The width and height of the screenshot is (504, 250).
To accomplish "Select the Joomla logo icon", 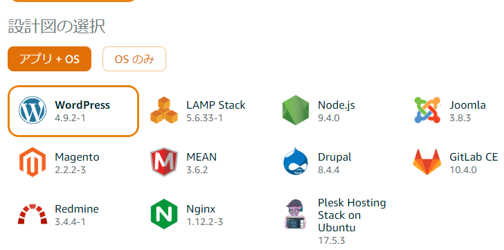I will [427, 110].
